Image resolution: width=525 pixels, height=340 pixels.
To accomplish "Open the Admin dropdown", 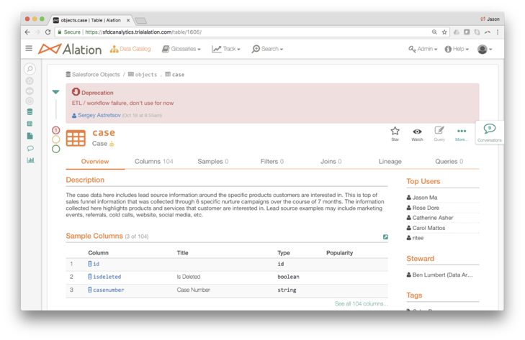I will [423, 49].
